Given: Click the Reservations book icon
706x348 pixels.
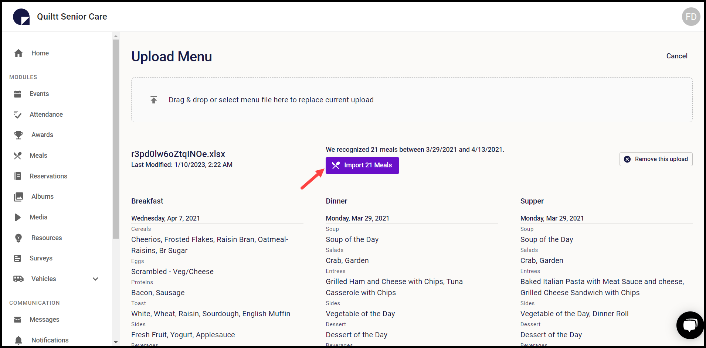Looking at the screenshot, I should coord(18,176).
